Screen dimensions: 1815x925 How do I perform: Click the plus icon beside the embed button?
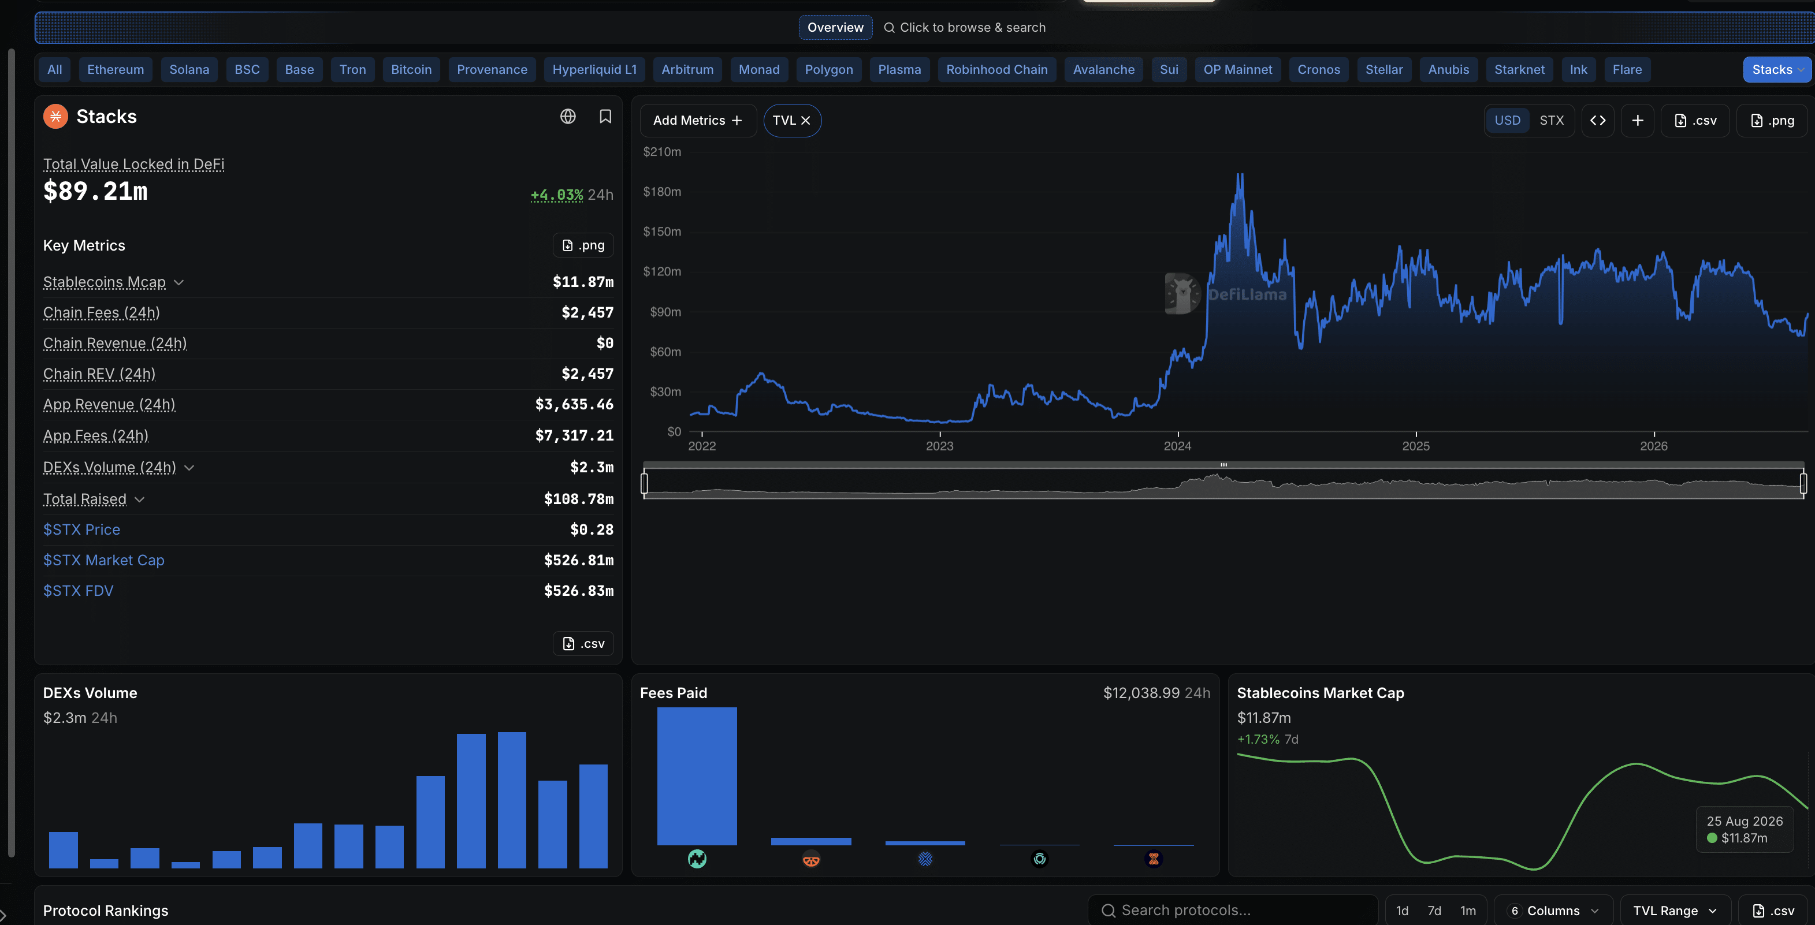point(1638,121)
